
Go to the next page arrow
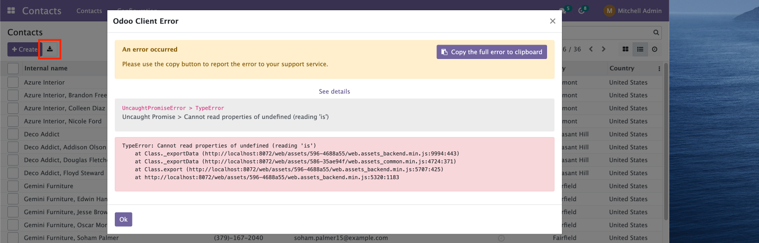click(x=603, y=49)
